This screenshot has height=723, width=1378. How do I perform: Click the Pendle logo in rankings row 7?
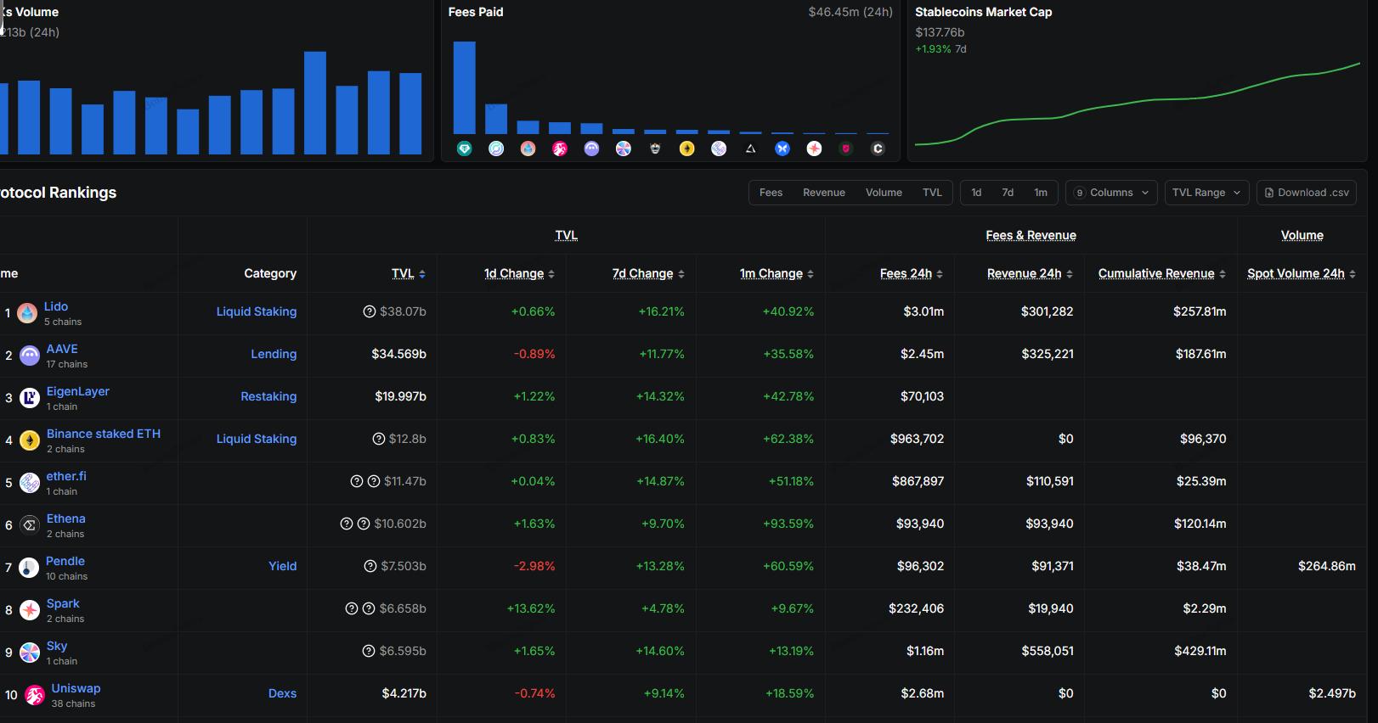pyautogui.click(x=29, y=568)
